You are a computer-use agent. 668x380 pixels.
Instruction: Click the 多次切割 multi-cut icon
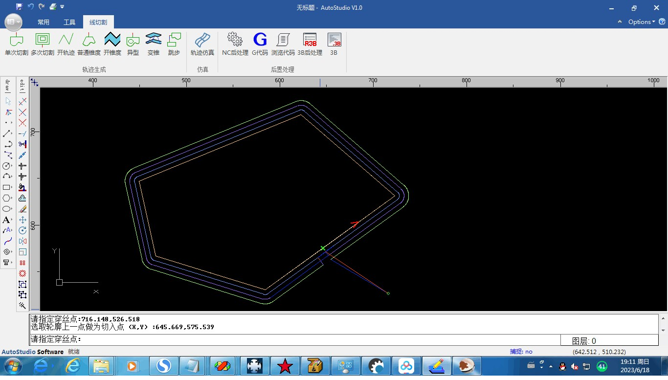click(43, 44)
